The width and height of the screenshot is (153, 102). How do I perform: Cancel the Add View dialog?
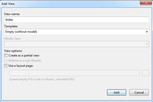(139, 92)
